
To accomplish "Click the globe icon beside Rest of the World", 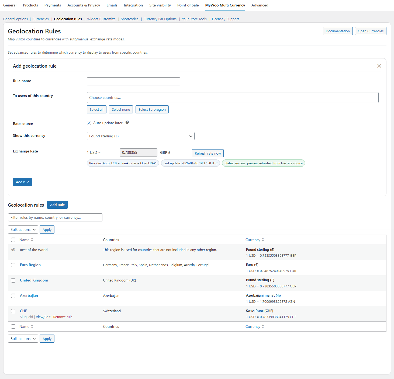I will [x=13, y=250].
